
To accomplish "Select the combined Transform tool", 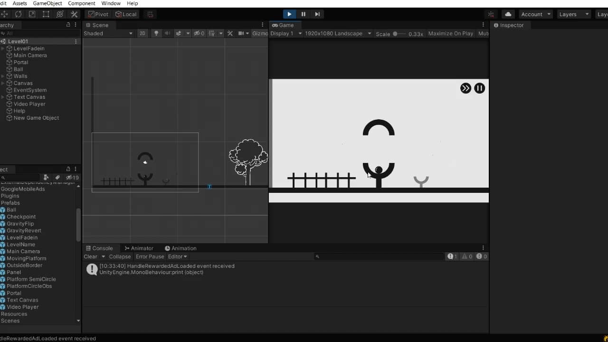I will (60, 14).
